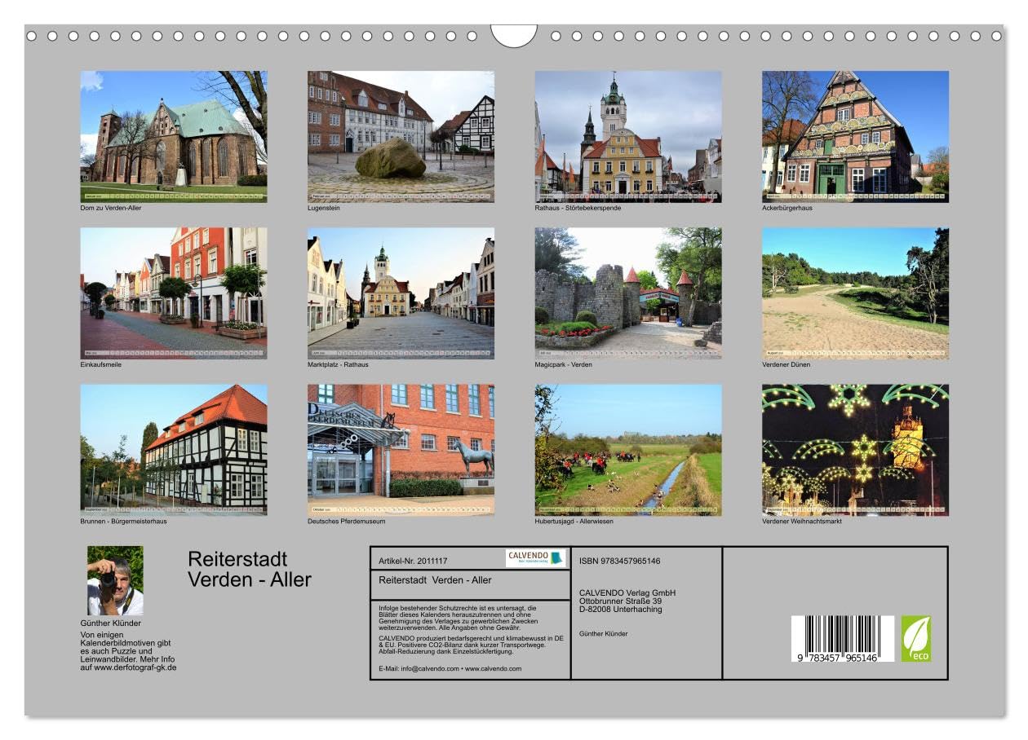1028x740 pixels.
Task: Open the Deutsches Pferdemuseum horse statue photo
Action: pos(401,450)
